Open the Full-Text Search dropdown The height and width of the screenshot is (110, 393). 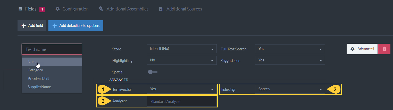pos(290,49)
